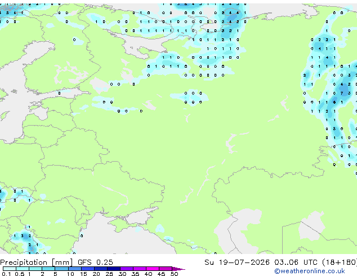Image resolution: width=357 pixels, height=276 pixels.
Task: Click the '10' legend scale label
Action: click(70, 274)
